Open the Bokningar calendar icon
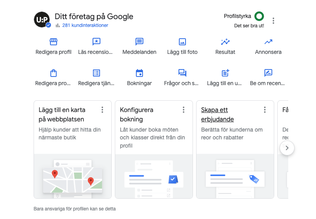 [139, 73]
